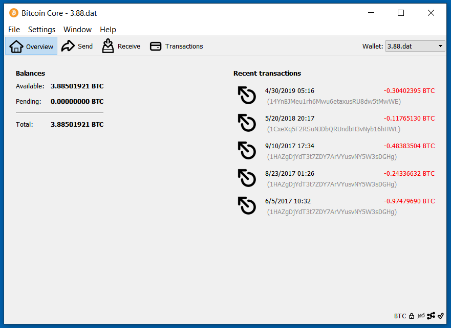Image resolution: width=451 pixels, height=328 pixels.
Task: Click the BTC unit selector in status bar
Action: coord(400,316)
